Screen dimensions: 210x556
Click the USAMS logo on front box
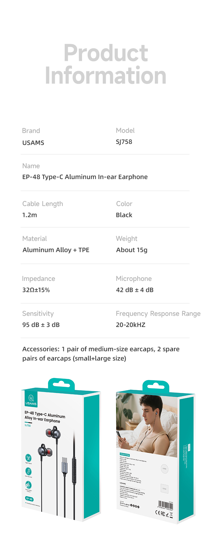coord(31,400)
